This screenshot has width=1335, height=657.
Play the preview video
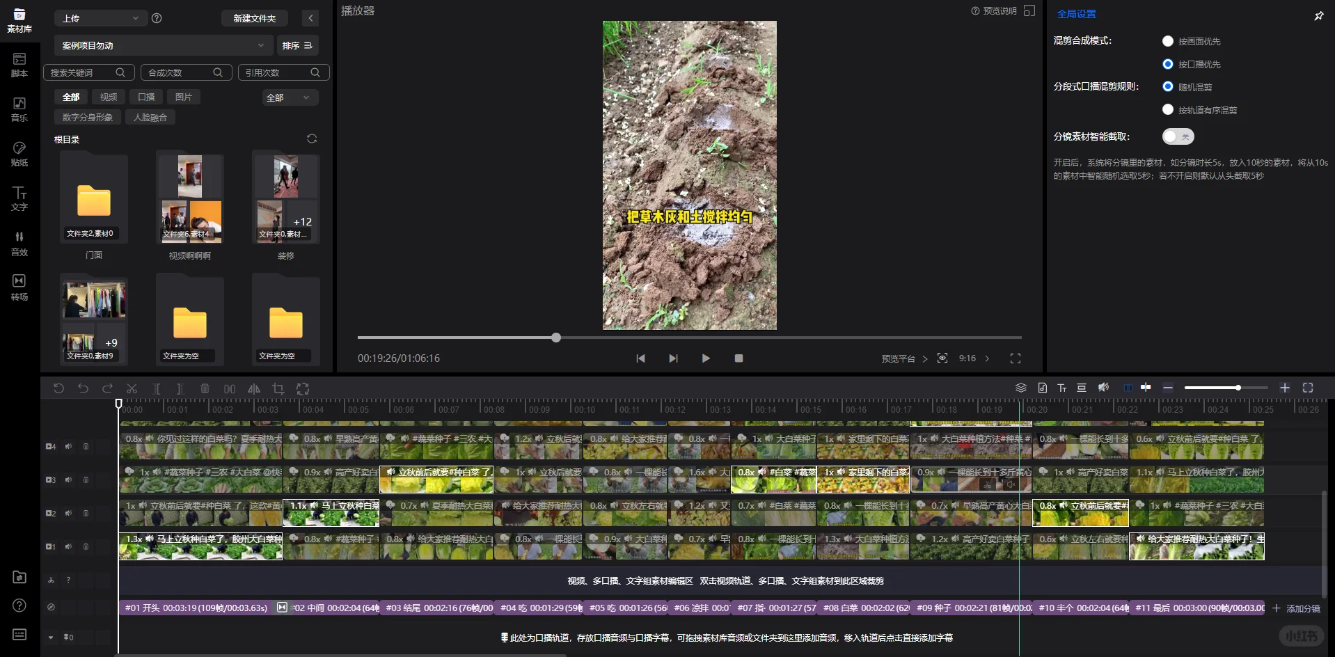tap(706, 358)
